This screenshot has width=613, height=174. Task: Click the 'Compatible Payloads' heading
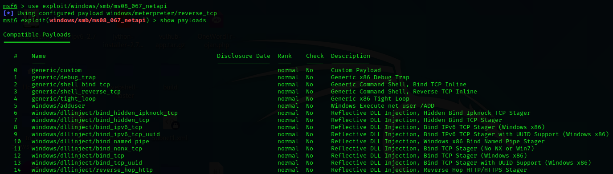tap(37, 35)
